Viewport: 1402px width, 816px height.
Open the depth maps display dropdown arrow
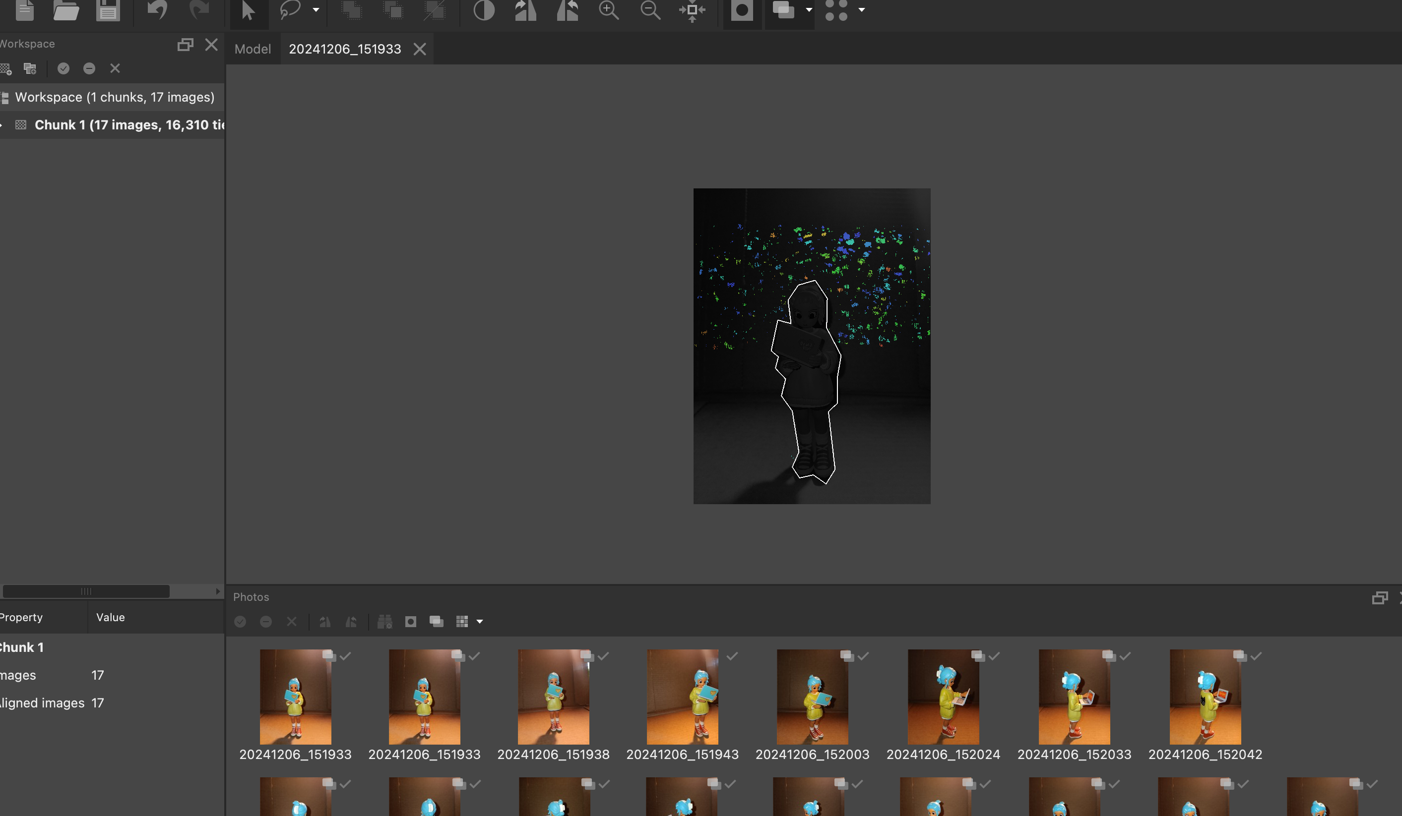809,10
